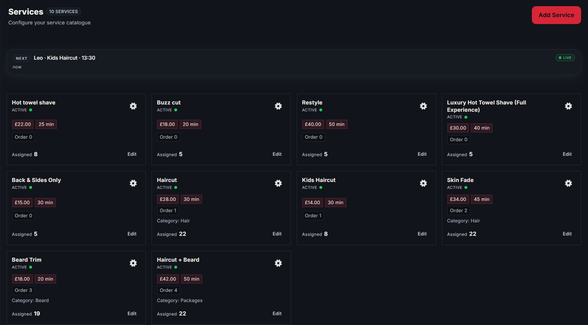Click 'Luxury Hot Towel Shave (Full Experience)' title
The width and height of the screenshot is (588, 325).
[487, 106]
